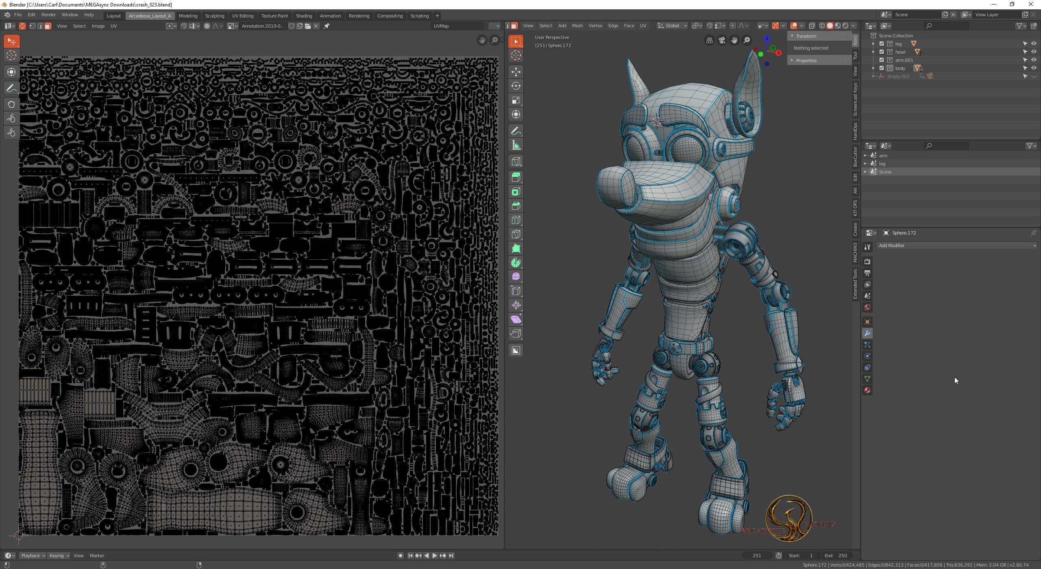The height and width of the screenshot is (569, 1041).
Task: Click the Play animation button
Action: [434, 556]
